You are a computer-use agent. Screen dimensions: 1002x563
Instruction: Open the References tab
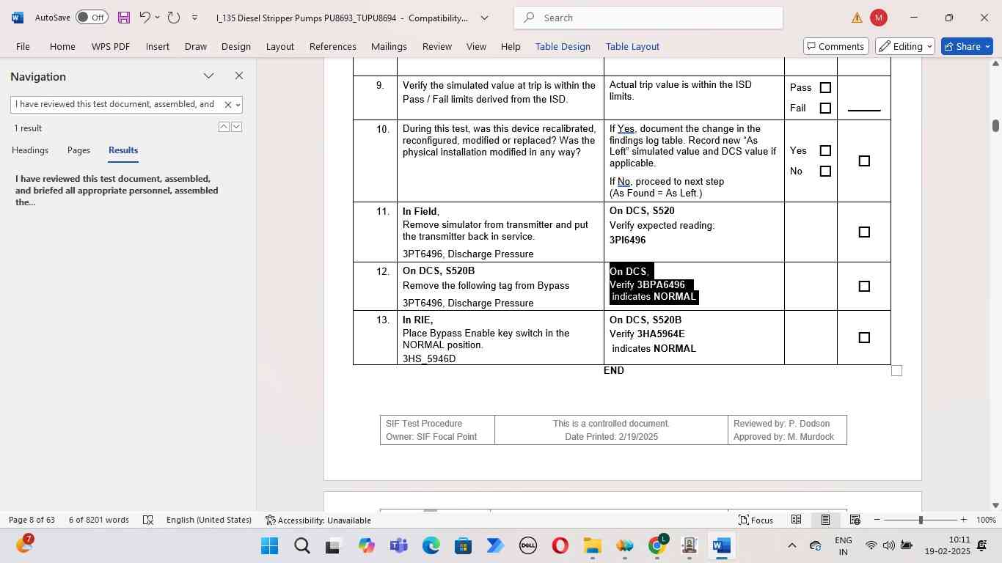click(332, 46)
